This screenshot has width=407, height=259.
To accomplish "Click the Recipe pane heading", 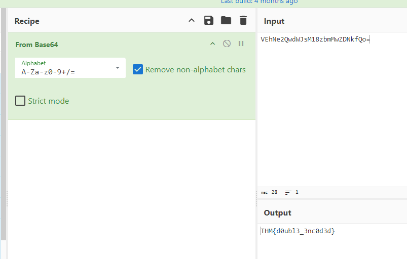I will pyautogui.click(x=27, y=21).
